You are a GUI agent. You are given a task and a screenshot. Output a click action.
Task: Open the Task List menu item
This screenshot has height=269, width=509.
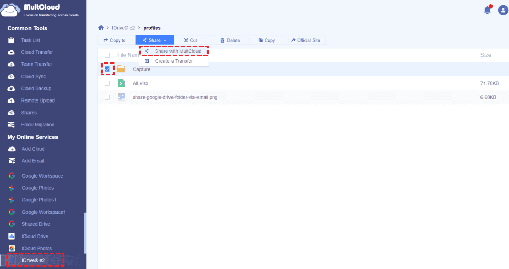click(x=31, y=40)
